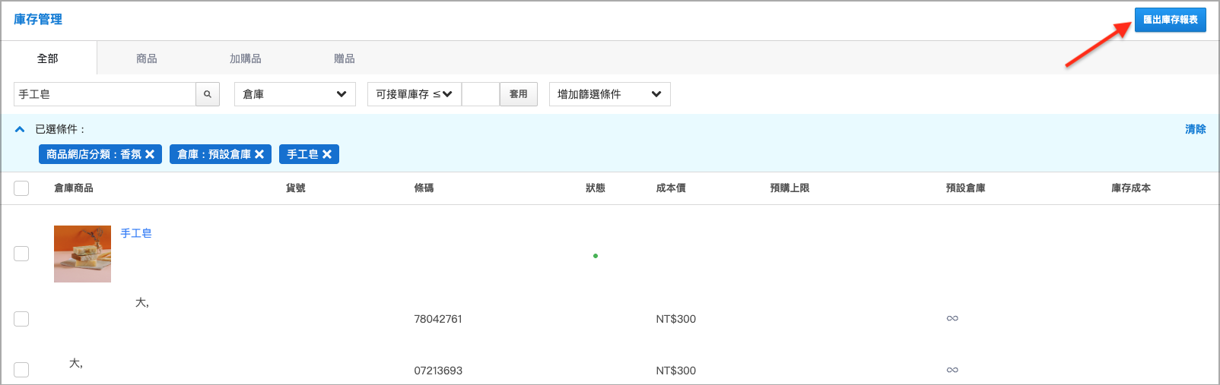Click the 庫存成本 column header
Image resolution: width=1220 pixels, height=385 pixels.
[1131, 188]
